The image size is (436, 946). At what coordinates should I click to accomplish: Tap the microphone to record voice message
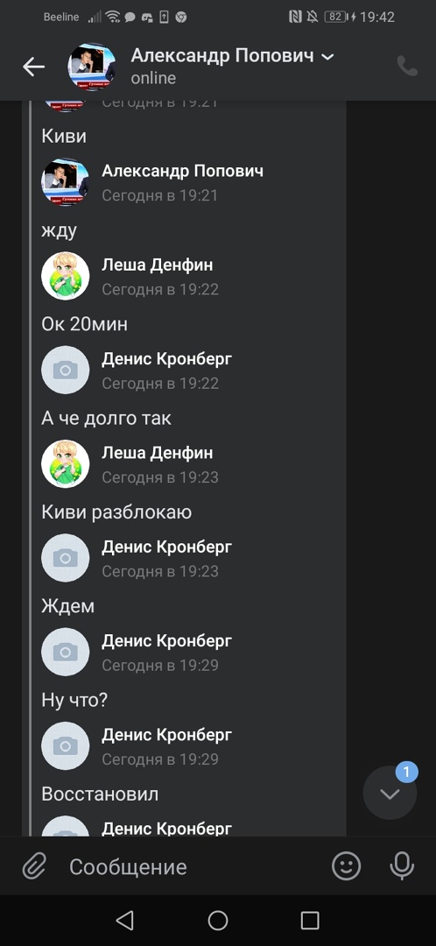402,867
